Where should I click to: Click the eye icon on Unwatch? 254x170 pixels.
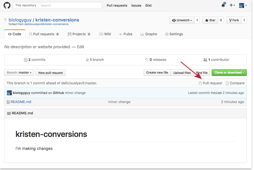(x=174, y=20)
